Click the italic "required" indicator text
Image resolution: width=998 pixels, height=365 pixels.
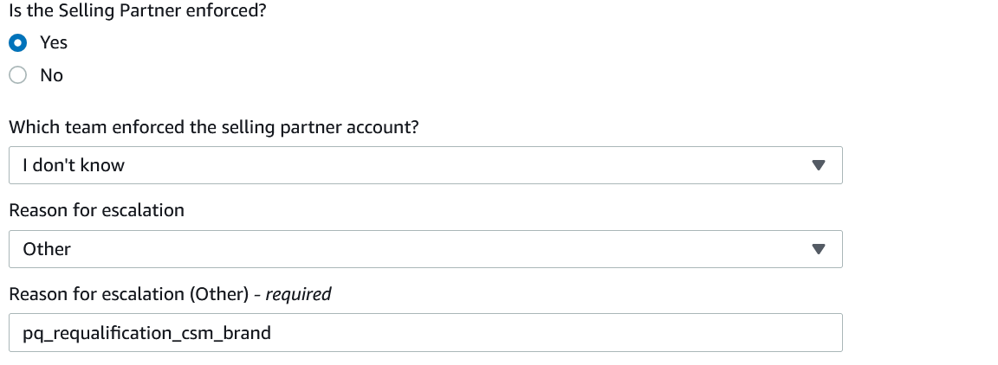coord(298,294)
